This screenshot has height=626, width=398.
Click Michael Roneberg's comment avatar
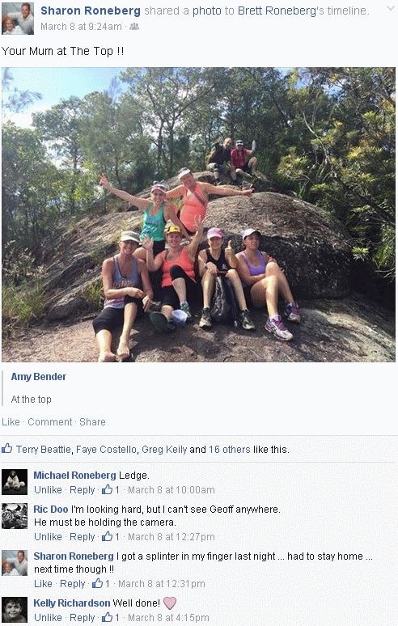pyautogui.click(x=15, y=482)
